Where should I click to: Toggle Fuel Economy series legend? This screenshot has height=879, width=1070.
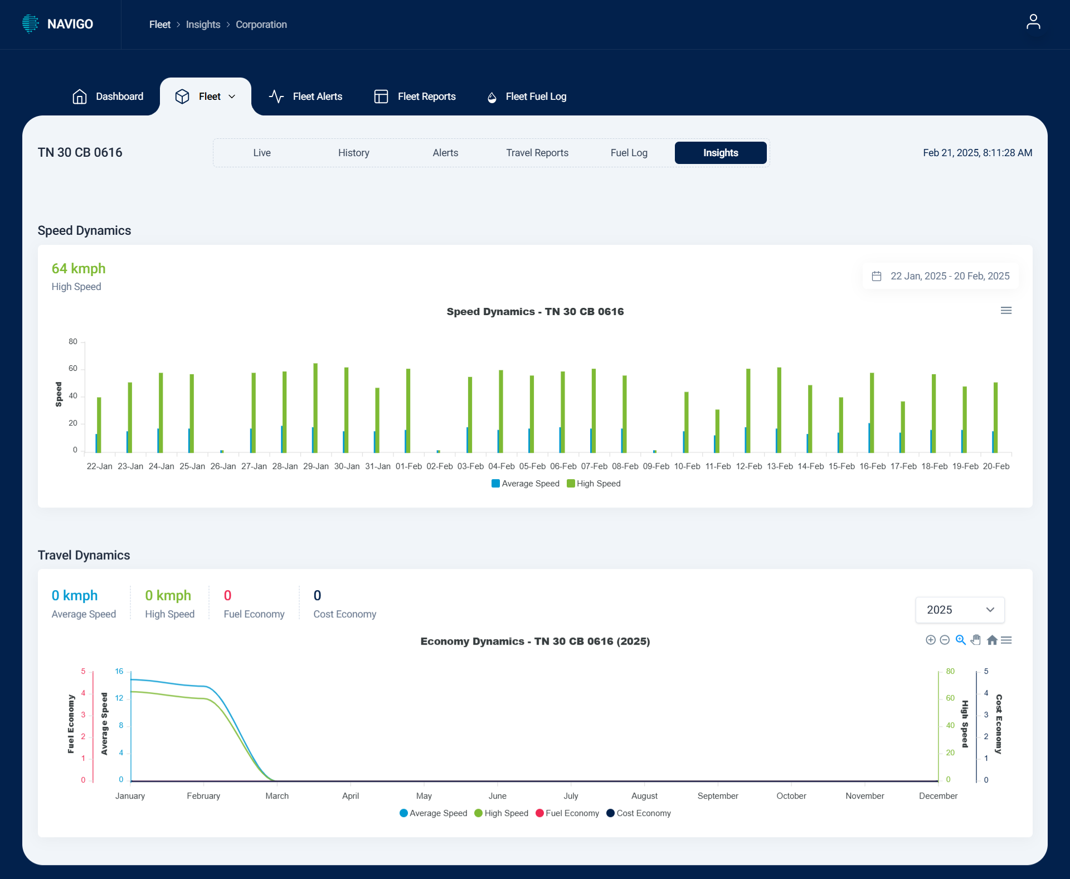[x=567, y=813]
